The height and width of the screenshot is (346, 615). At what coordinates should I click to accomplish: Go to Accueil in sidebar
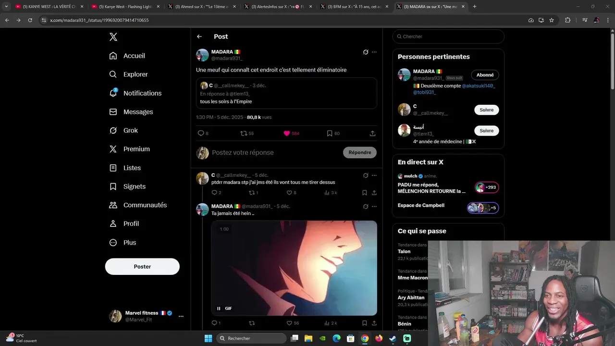(x=127, y=56)
